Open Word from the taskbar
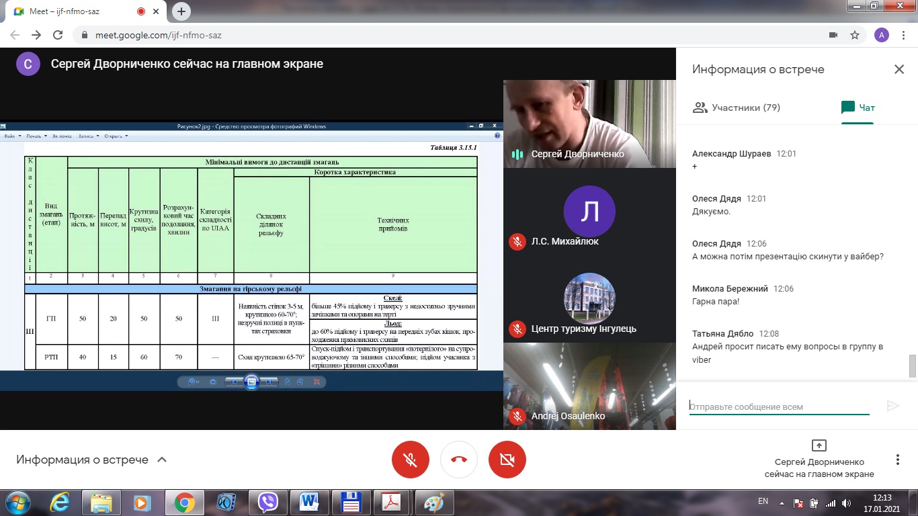 (x=310, y=502)
